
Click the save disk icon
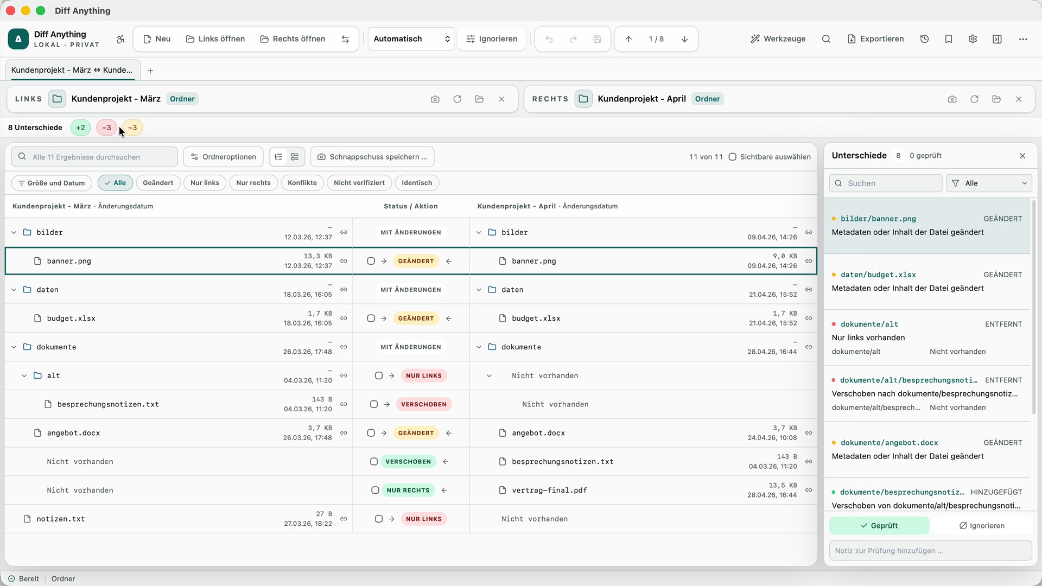pos(597,39)
